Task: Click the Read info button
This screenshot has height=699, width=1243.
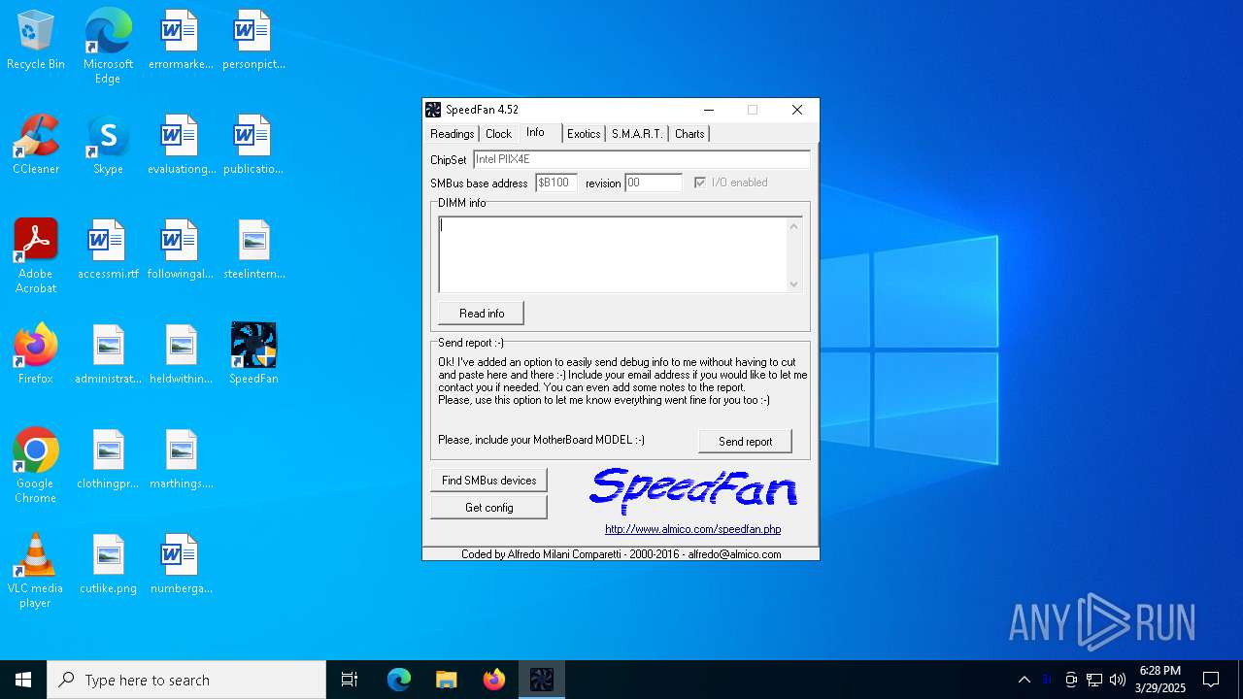Action: tap(482, 314)
